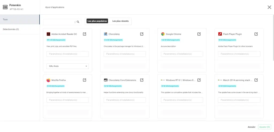Switch to Les plus récents tab

(x=120, y=21)
